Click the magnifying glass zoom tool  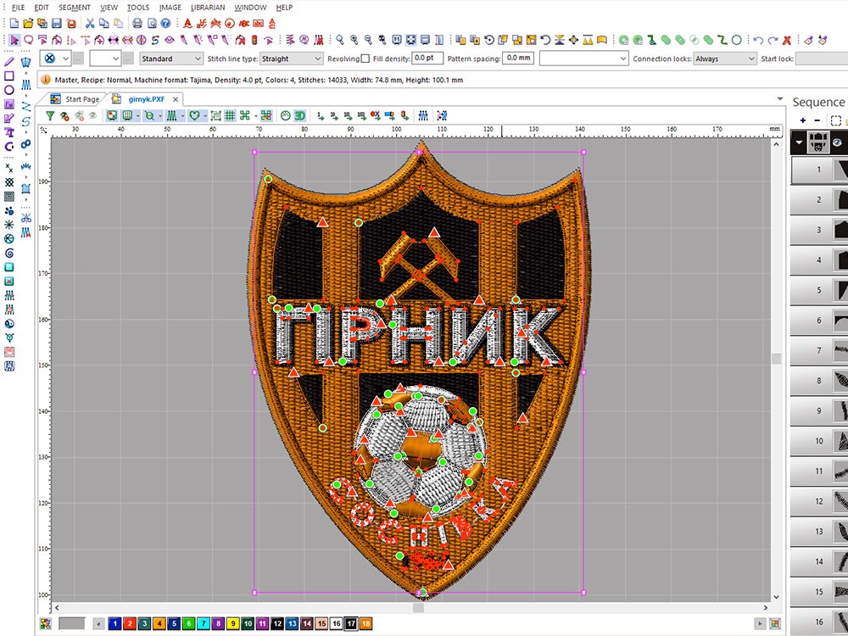tap(340, 40)
